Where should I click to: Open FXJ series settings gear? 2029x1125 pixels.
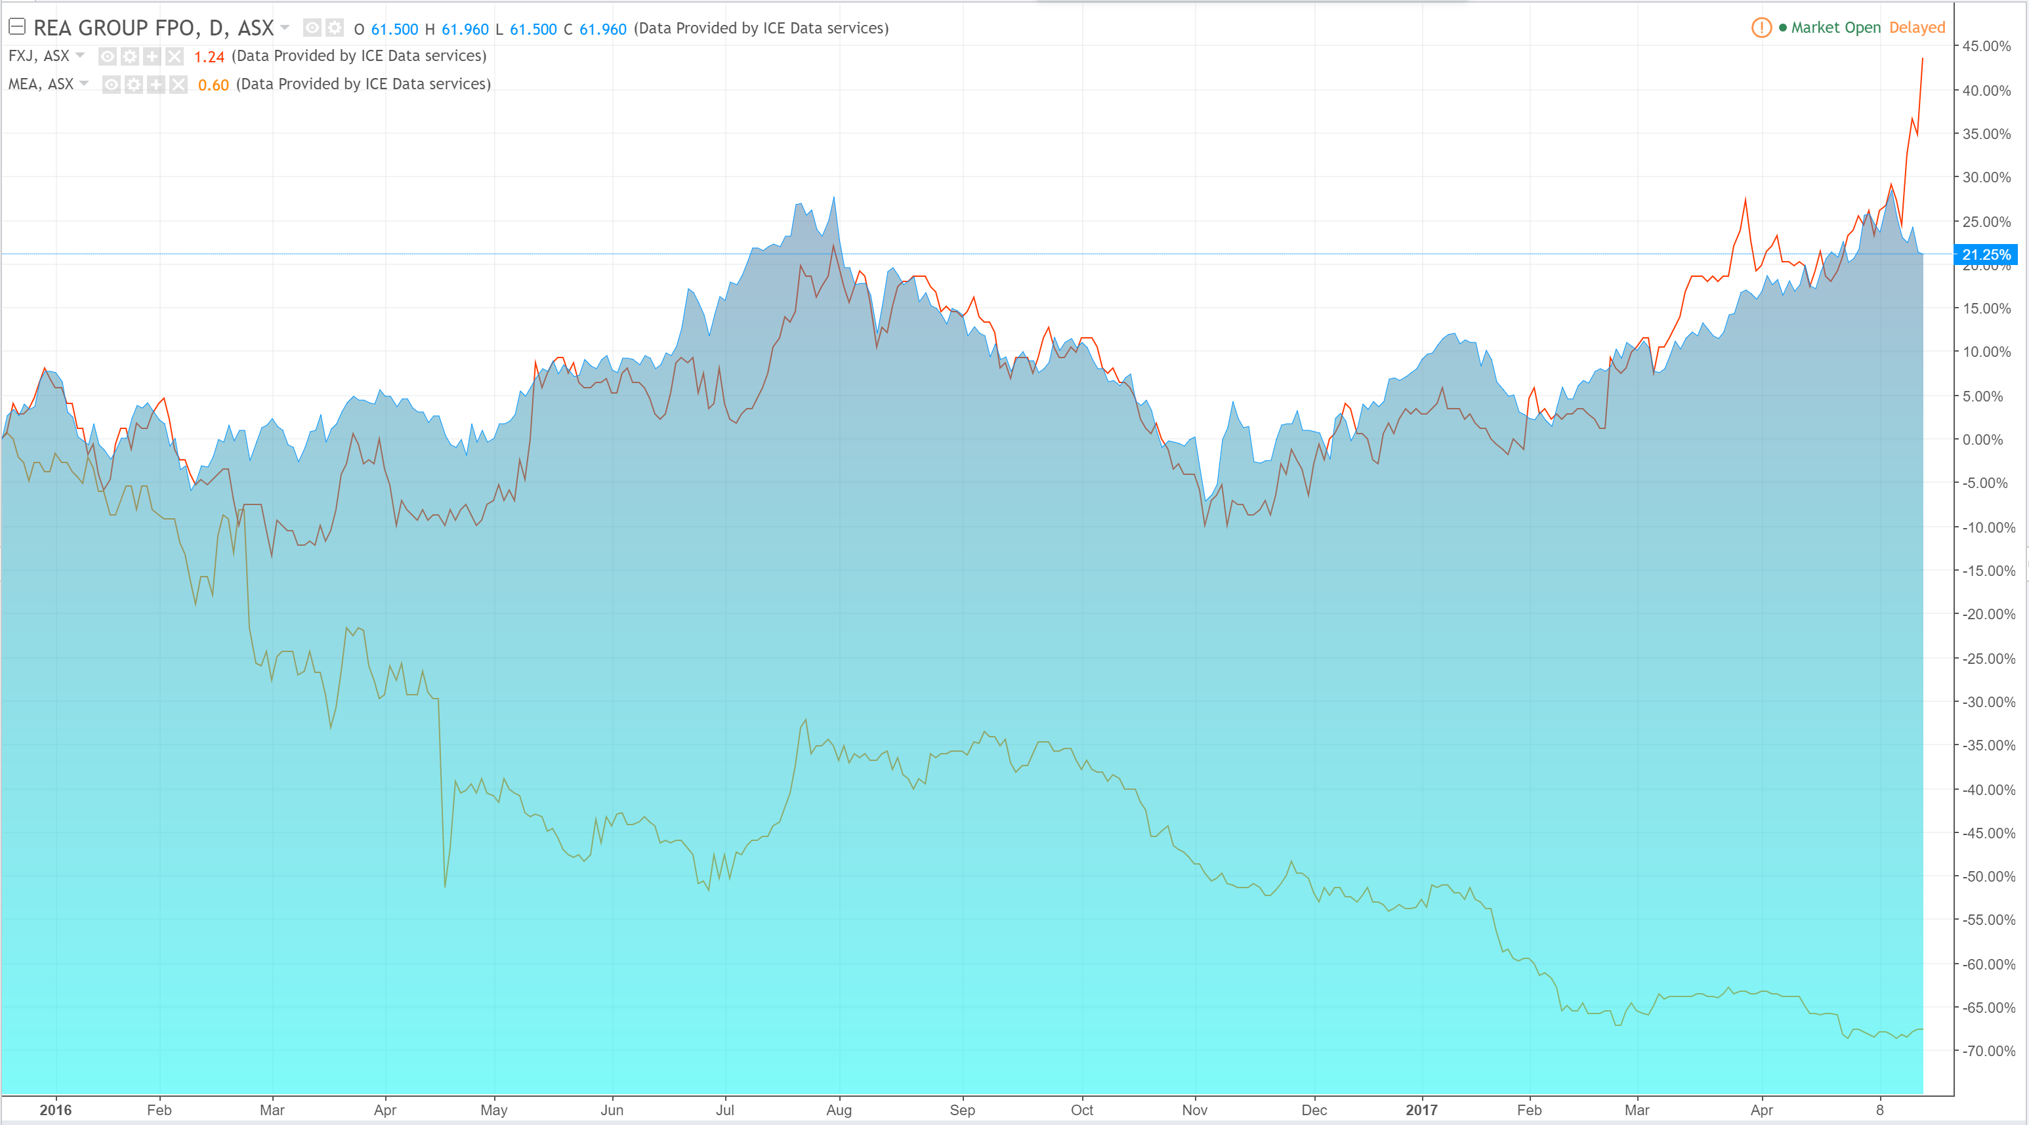tap(130, 56)
